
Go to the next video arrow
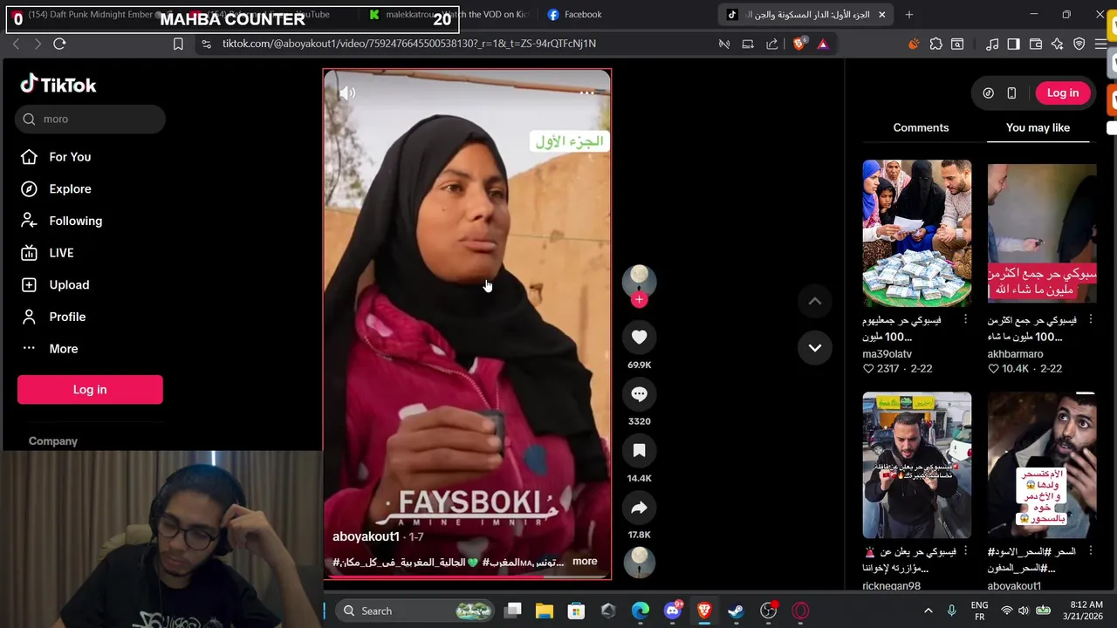[814, 348]
